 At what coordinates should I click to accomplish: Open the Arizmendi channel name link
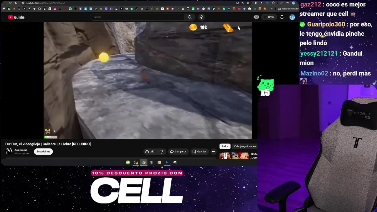pyautogui.click(x=21, y=150)
